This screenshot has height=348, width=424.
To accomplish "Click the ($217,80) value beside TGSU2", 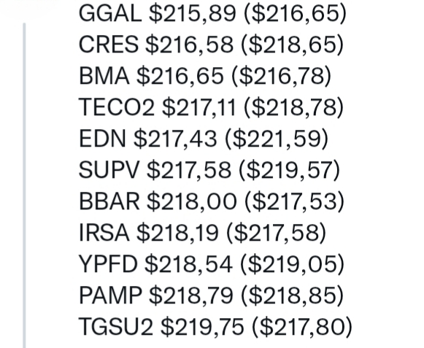I will tap(302, 327).
